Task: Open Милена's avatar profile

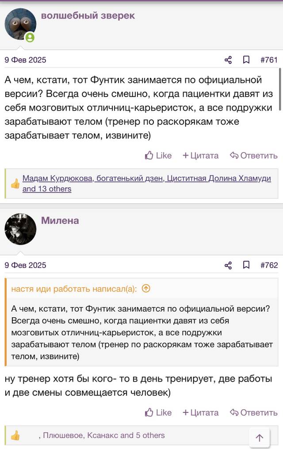Action: tap(20, 229)
